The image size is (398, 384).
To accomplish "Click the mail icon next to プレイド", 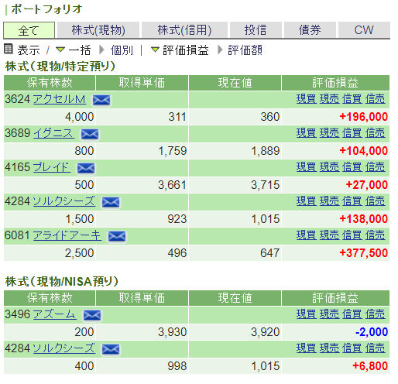I will (x=86, y=168).
